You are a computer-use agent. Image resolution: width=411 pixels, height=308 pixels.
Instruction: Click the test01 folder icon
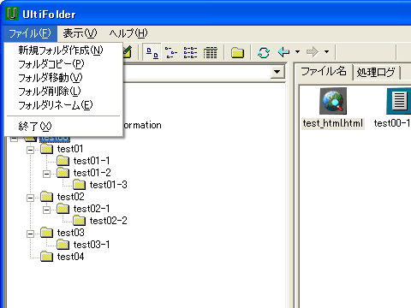tap(46, 149)
